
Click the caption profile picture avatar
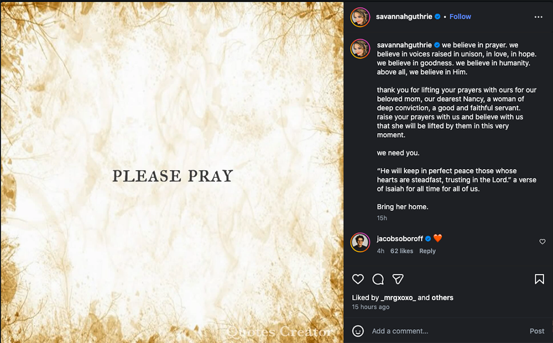(360, 49)
